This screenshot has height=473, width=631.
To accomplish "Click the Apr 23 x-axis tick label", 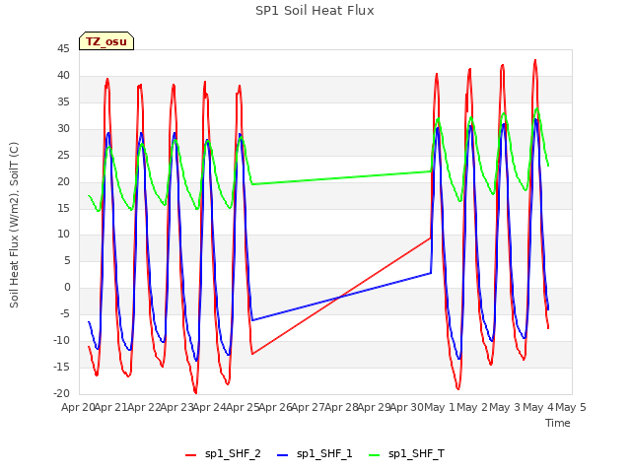I will (177, 407).
